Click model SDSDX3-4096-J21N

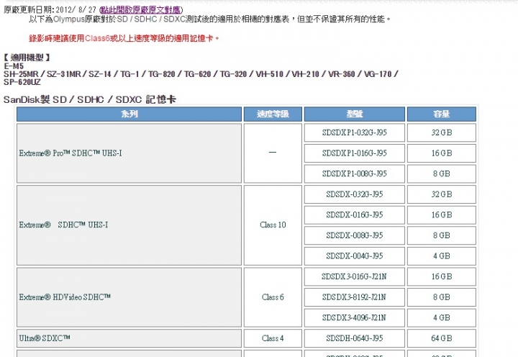[355, 317]
